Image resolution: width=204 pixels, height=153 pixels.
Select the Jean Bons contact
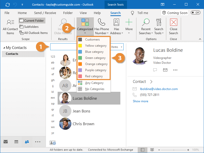(x=89, y=111)
